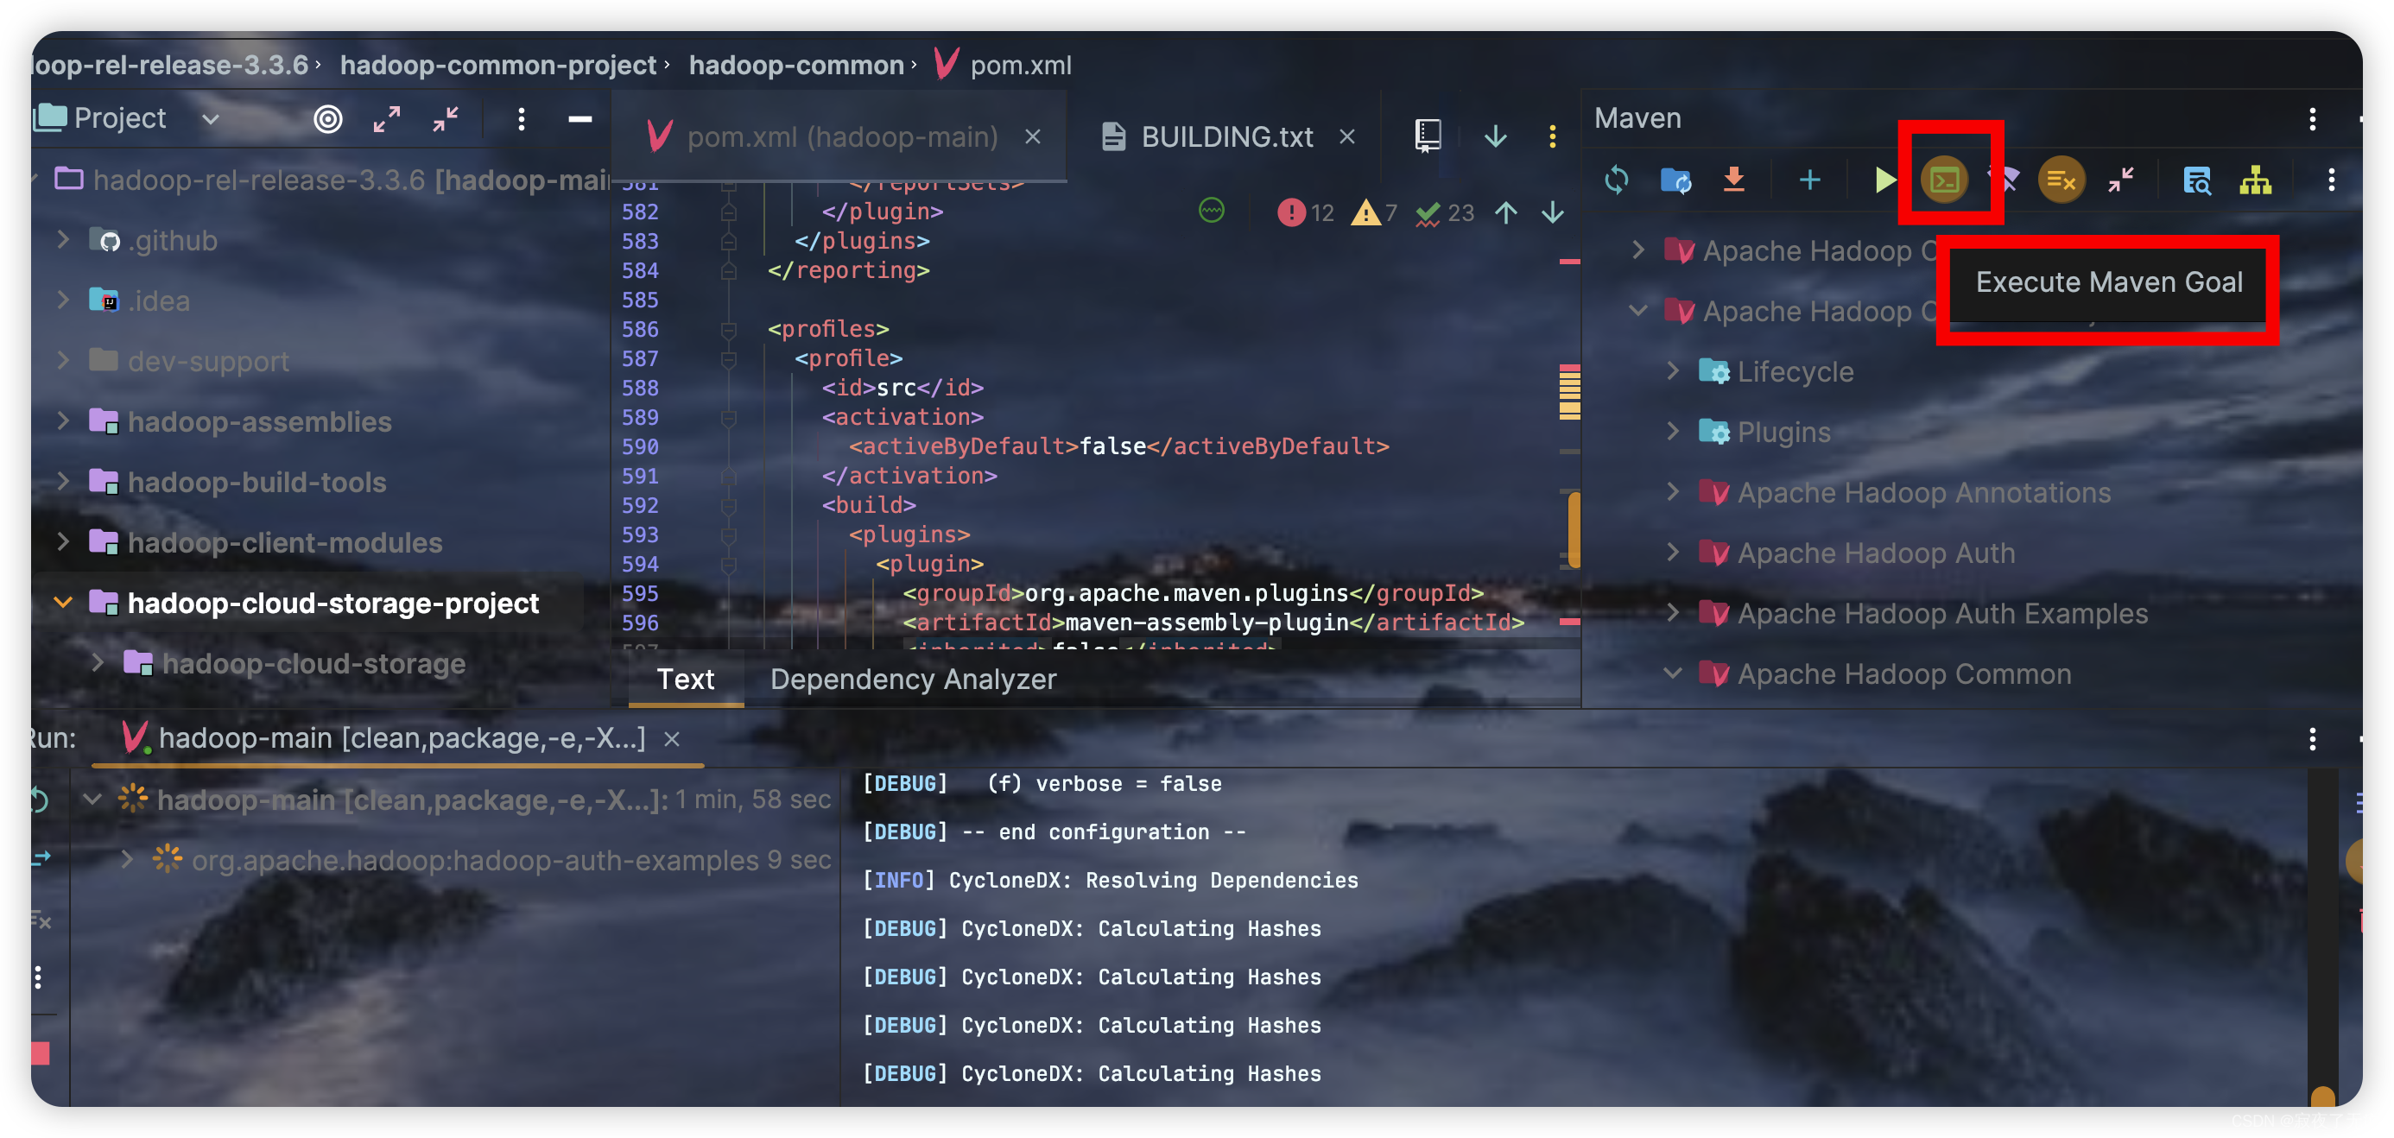Open Maven analyze dependencies search icon
The height and width of the screenshot is (1138, 2394).
2197,180
